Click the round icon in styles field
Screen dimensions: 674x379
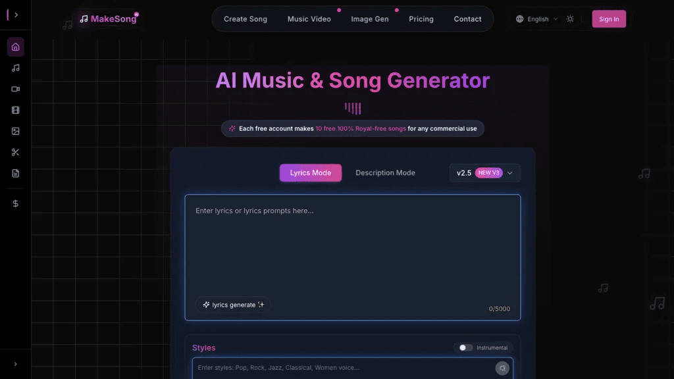pos(502,368)
